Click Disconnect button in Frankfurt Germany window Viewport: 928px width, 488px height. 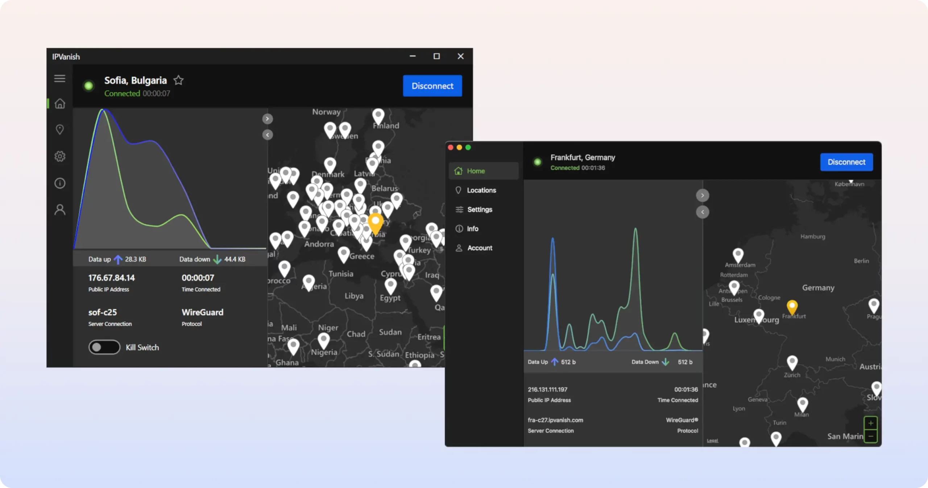pos(846,161)
